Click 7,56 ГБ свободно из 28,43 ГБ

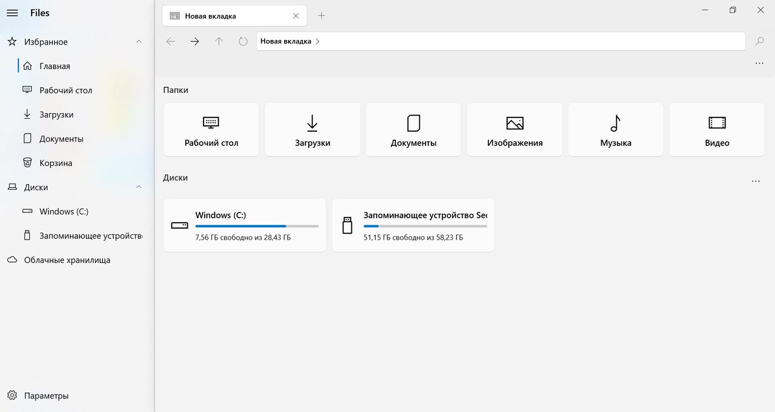[x=243, y=238]
